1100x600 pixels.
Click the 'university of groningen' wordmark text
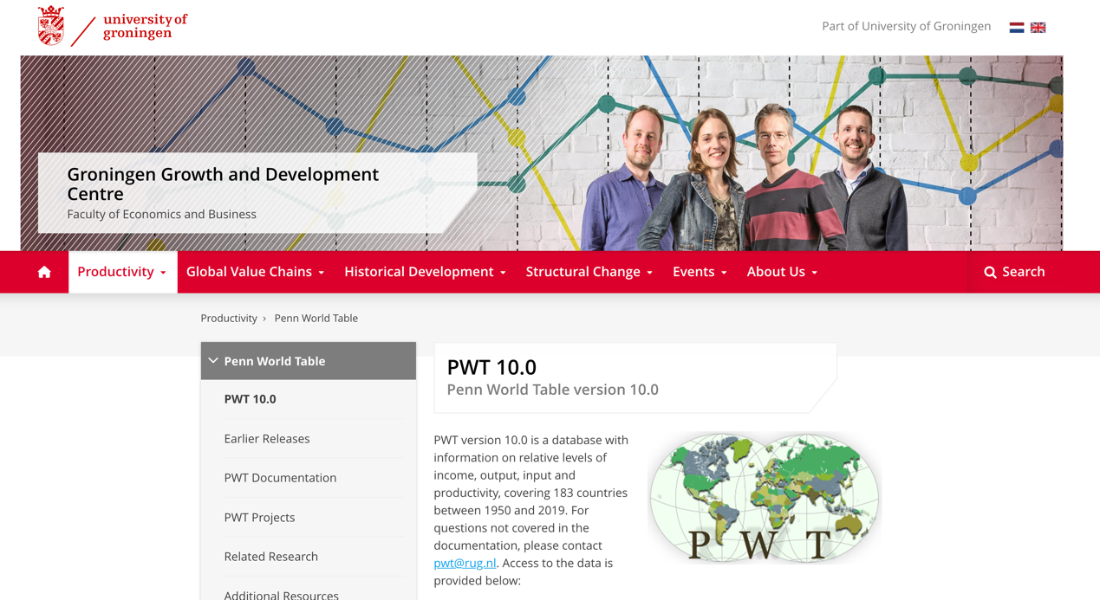click(145, 26)
